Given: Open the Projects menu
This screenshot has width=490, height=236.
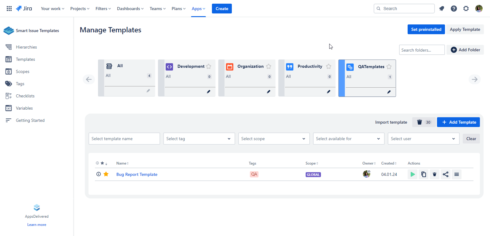Looking at the screenshot, I should [80, 9].
